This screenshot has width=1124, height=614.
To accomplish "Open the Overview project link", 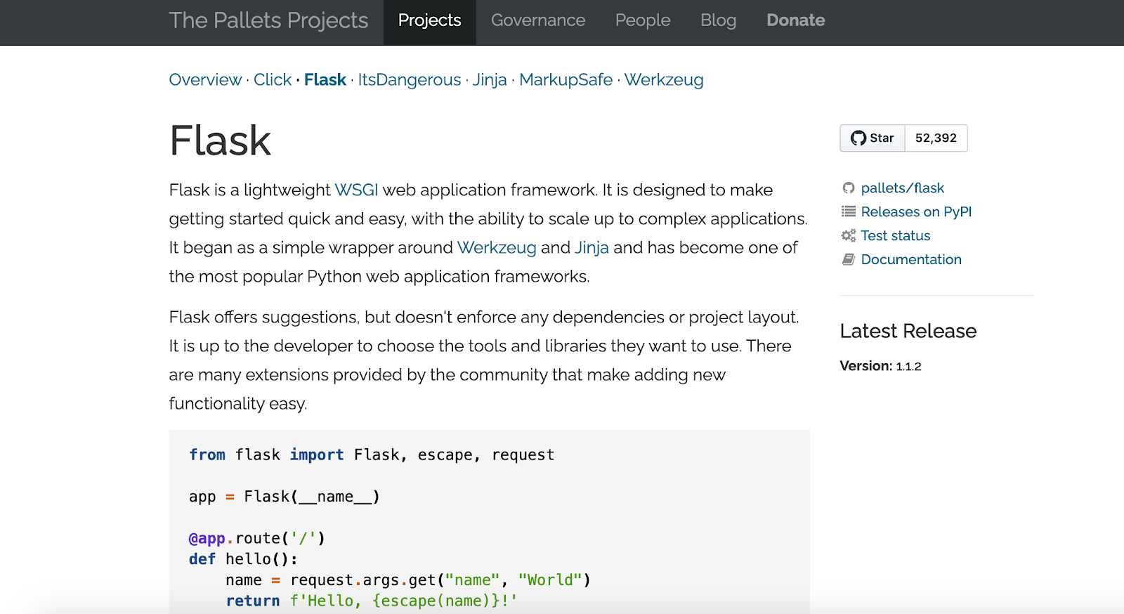I will [205, 79].
